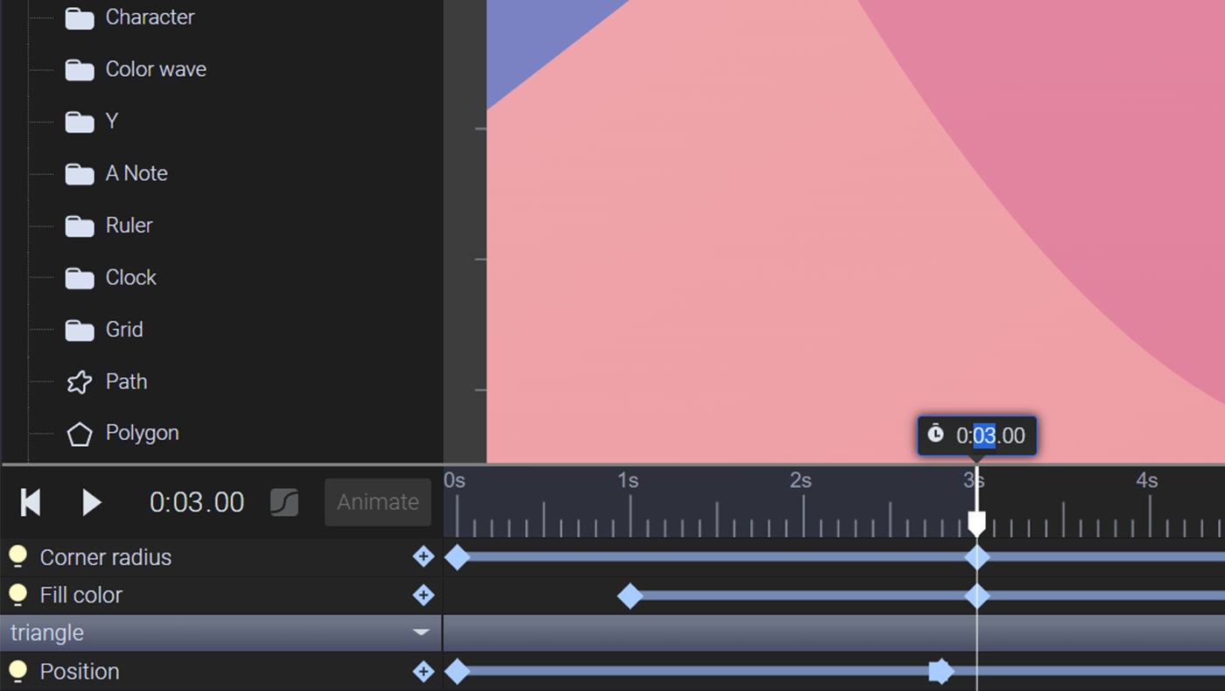Add keyframe for Position
This screenshot has width=1225, height=691.
point(423,672)
